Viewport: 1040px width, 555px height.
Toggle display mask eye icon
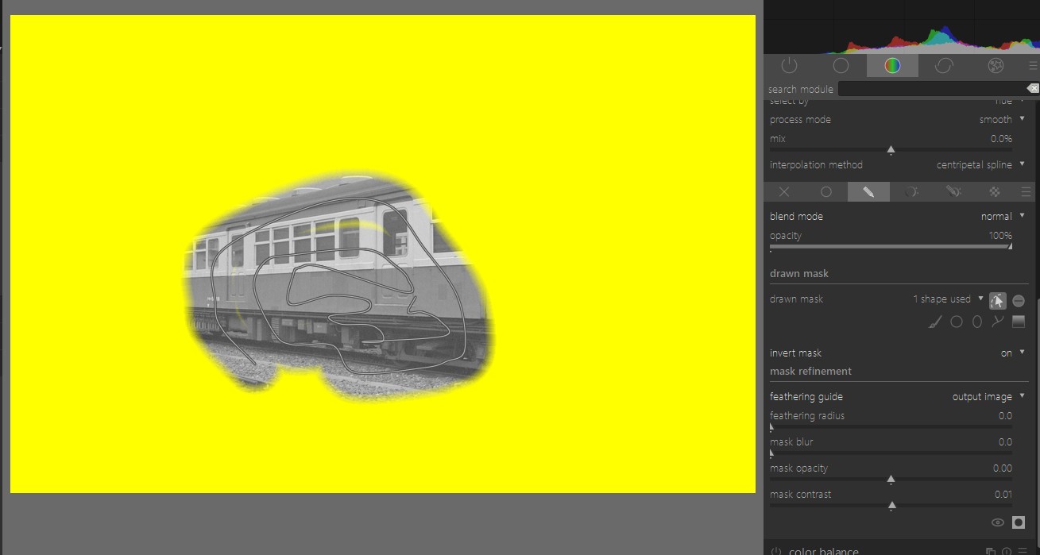998,522
